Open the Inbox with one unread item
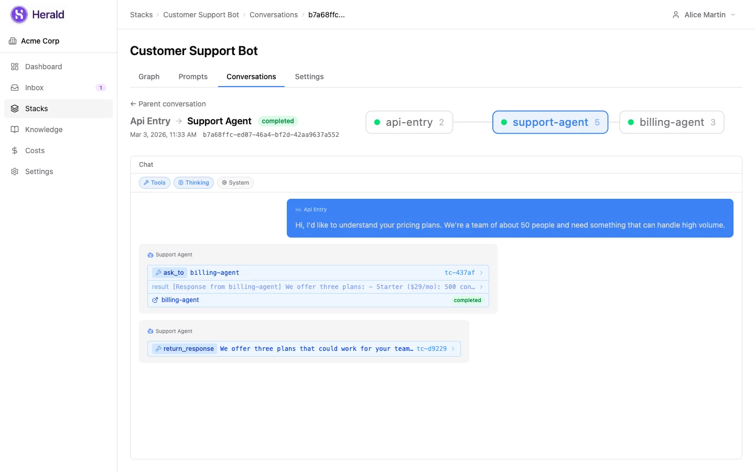The height and width of the screenshot is (472, 755). pyautogui.click(x=15, y=88)
